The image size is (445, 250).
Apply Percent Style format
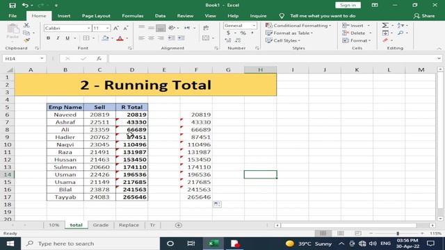[243, 33]
